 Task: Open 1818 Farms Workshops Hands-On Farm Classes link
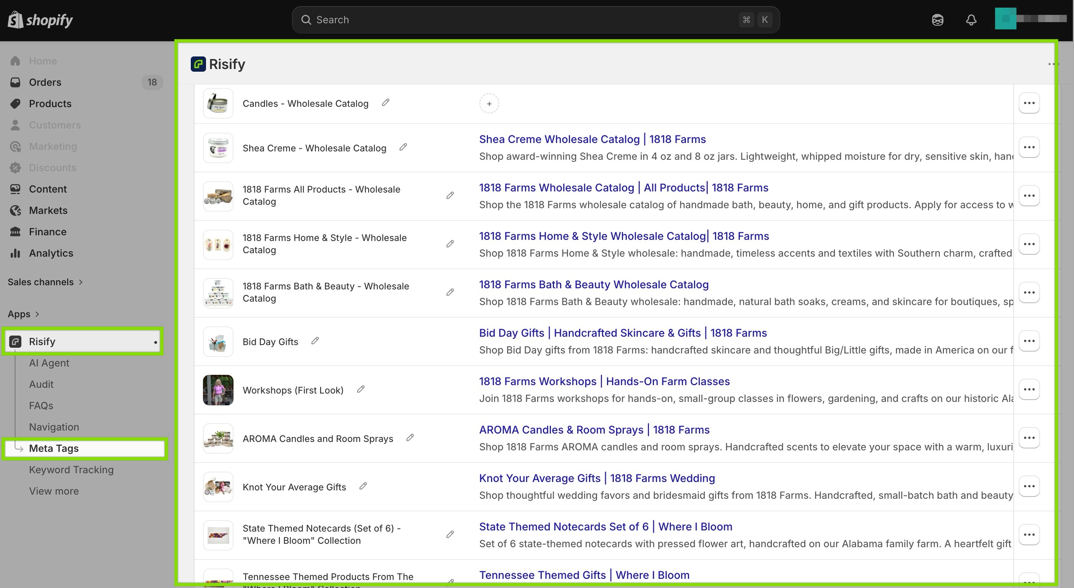click(604, 381)
